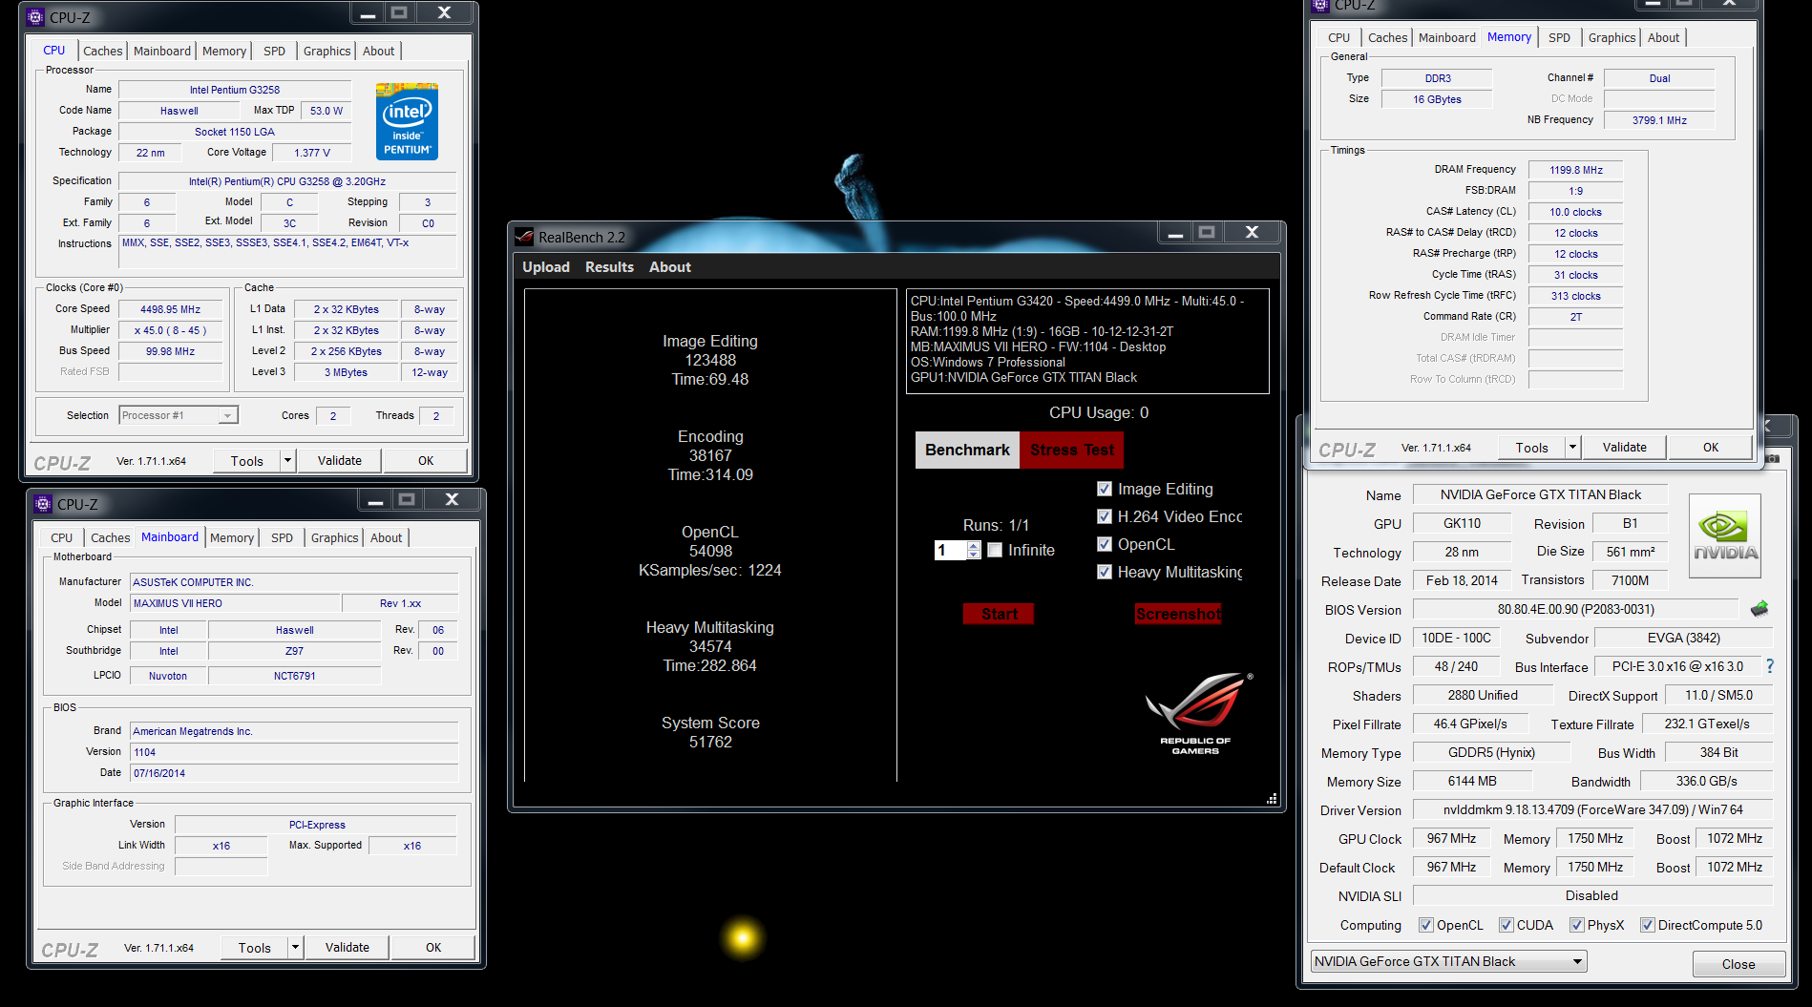This screenshot has height=1007, width=1812.
Task: Click Validate in the Memory window
Action: pyautogui.click(x=1624, y=447)
